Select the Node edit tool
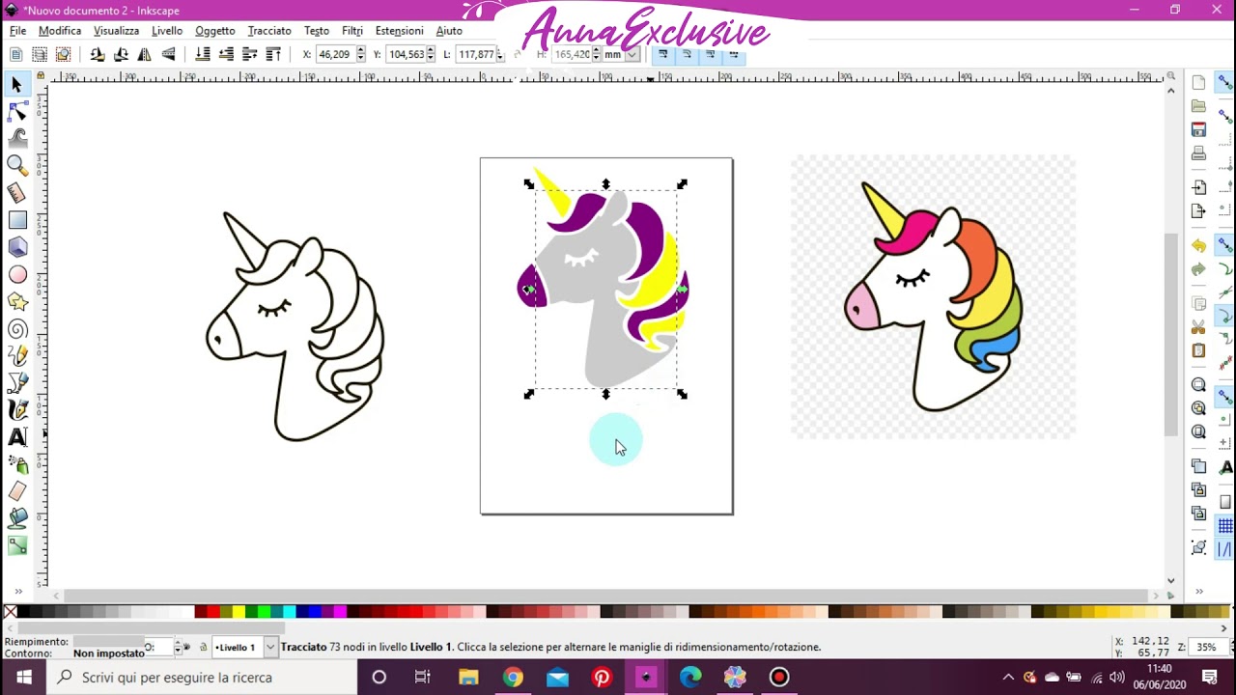This screenshot has height=695, width=1236. [x=16, y=112]
